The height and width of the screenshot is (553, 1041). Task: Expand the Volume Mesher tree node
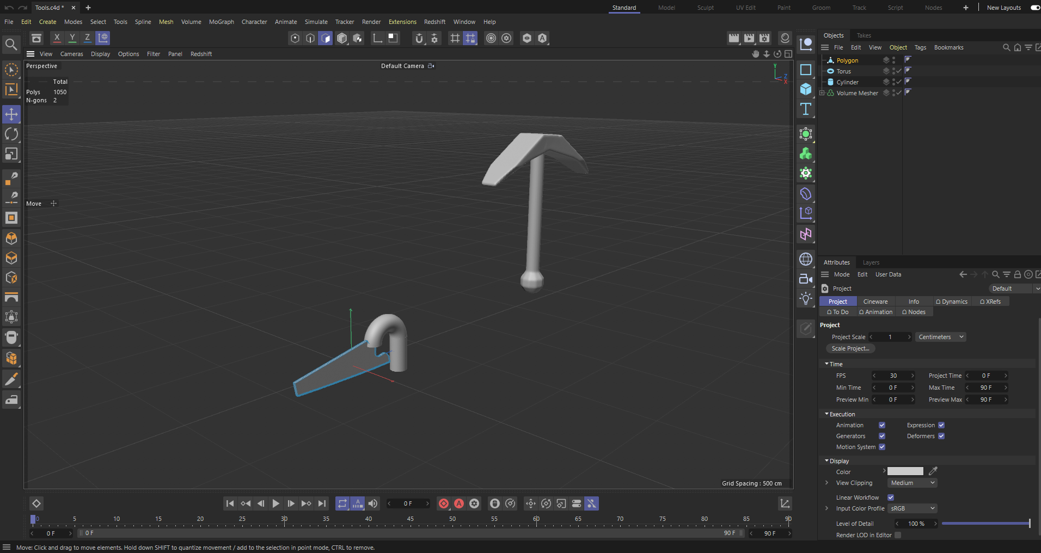point(822,93)
